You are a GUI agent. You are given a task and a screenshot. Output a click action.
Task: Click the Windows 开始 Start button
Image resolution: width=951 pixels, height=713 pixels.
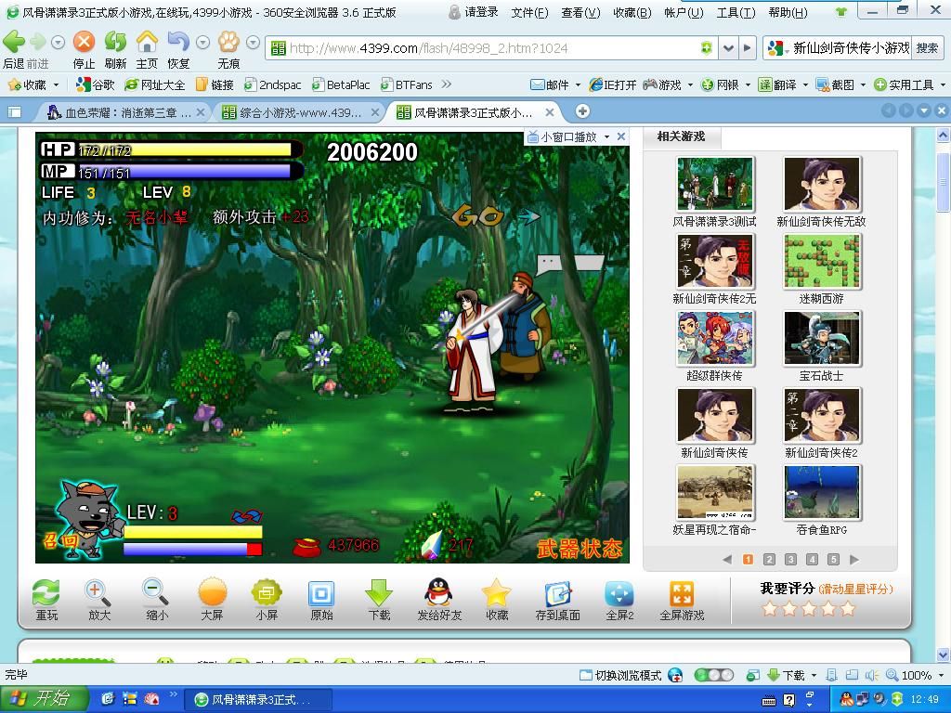44,699
